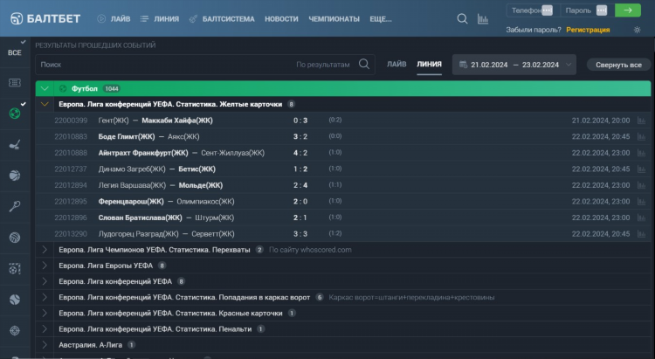
Task: Open stats icon for Айнтрахт Франкфурт match
Action: [x=641, y=153]
